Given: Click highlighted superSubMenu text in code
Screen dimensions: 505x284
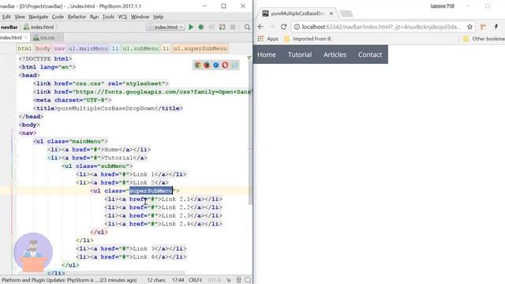Looking at the screenshot, I should [151, 191].
